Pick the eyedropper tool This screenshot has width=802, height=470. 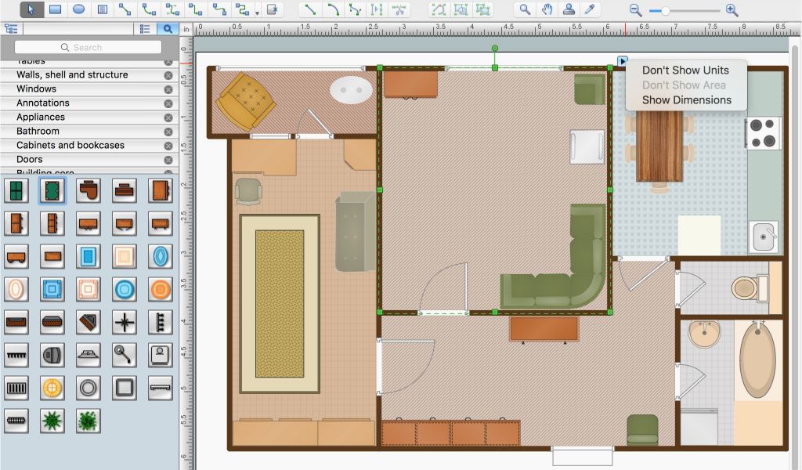tap(591, 9)
